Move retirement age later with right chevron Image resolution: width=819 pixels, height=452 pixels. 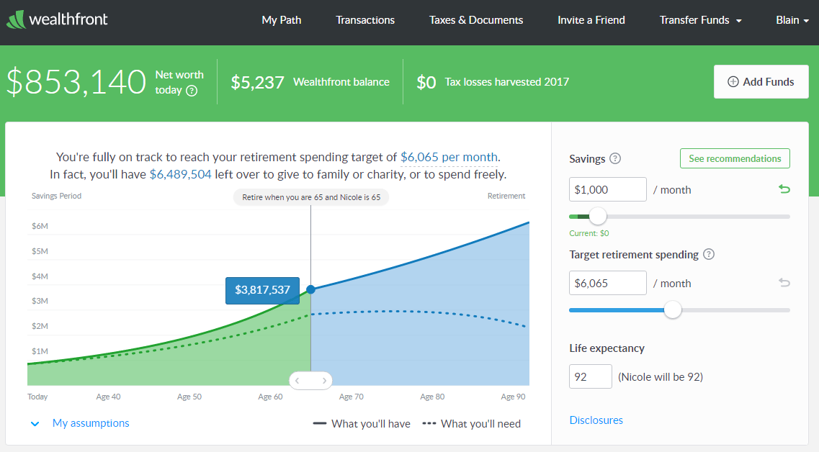(324, 381)
